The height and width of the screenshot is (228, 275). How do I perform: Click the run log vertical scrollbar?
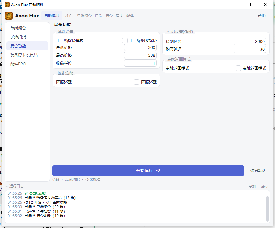tap(267, 209)
